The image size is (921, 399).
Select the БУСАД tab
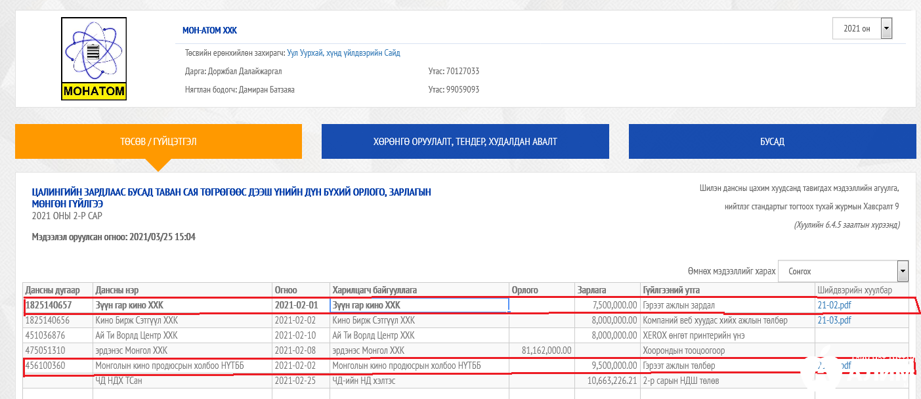pyautogui.click(x=772, y=141)
